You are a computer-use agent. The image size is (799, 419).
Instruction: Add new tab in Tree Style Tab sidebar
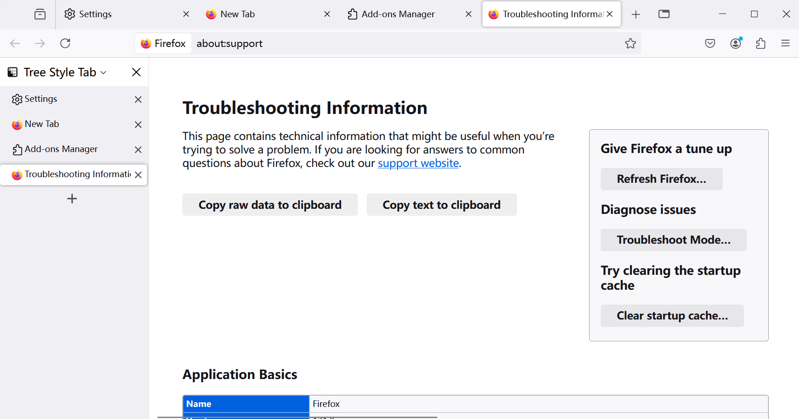click(x=72, y=199)
